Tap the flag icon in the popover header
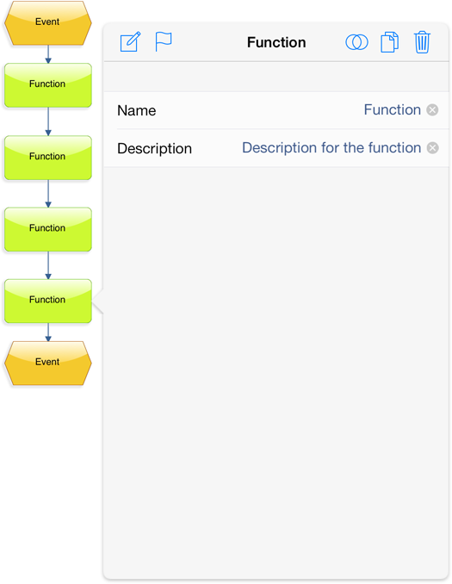Viewport: 452px width, 584px height. pos(163,41)
